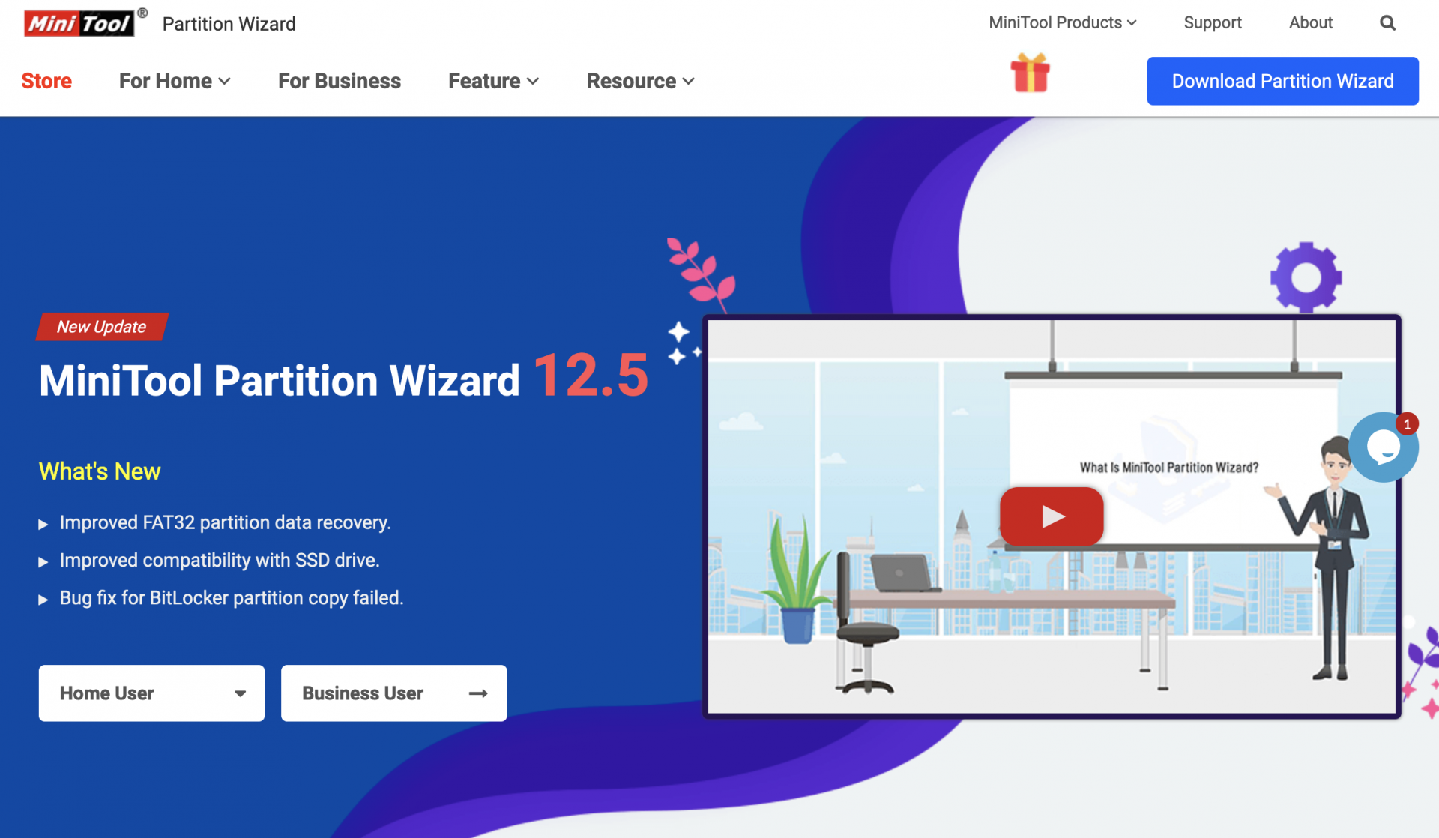Open the Support link
Image resolution: width=1439 pixels, height=838 pixels.
[1212, 23]
